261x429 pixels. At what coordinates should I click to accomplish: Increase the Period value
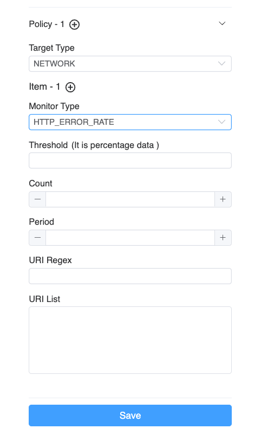click(x=223, y=238)
